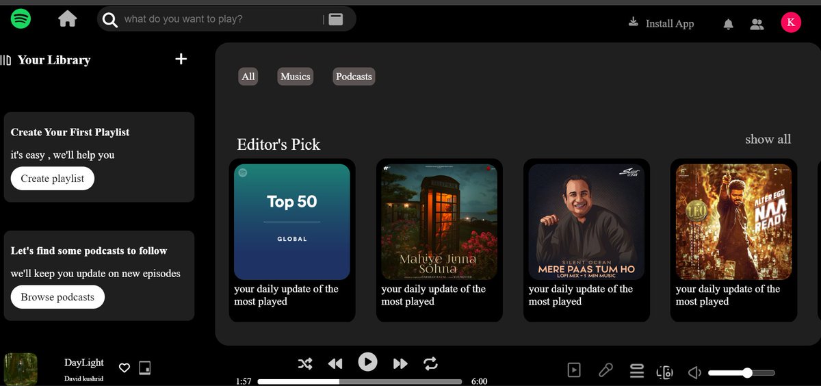
Task: Click Let's find some podcasts to follow text
Action: point(89,250)
